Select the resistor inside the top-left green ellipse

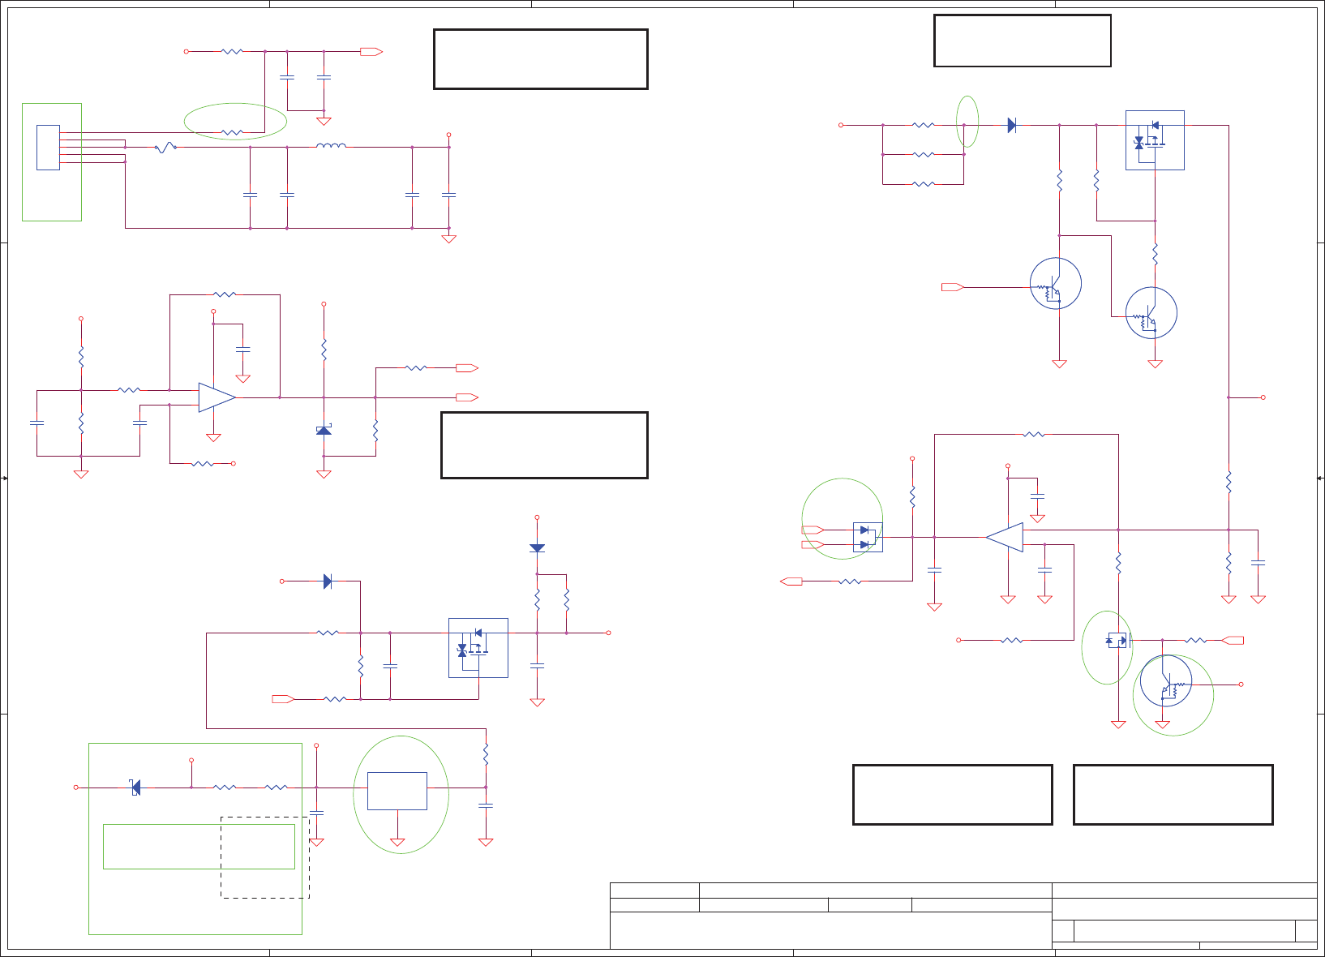(x=232, y=132)
